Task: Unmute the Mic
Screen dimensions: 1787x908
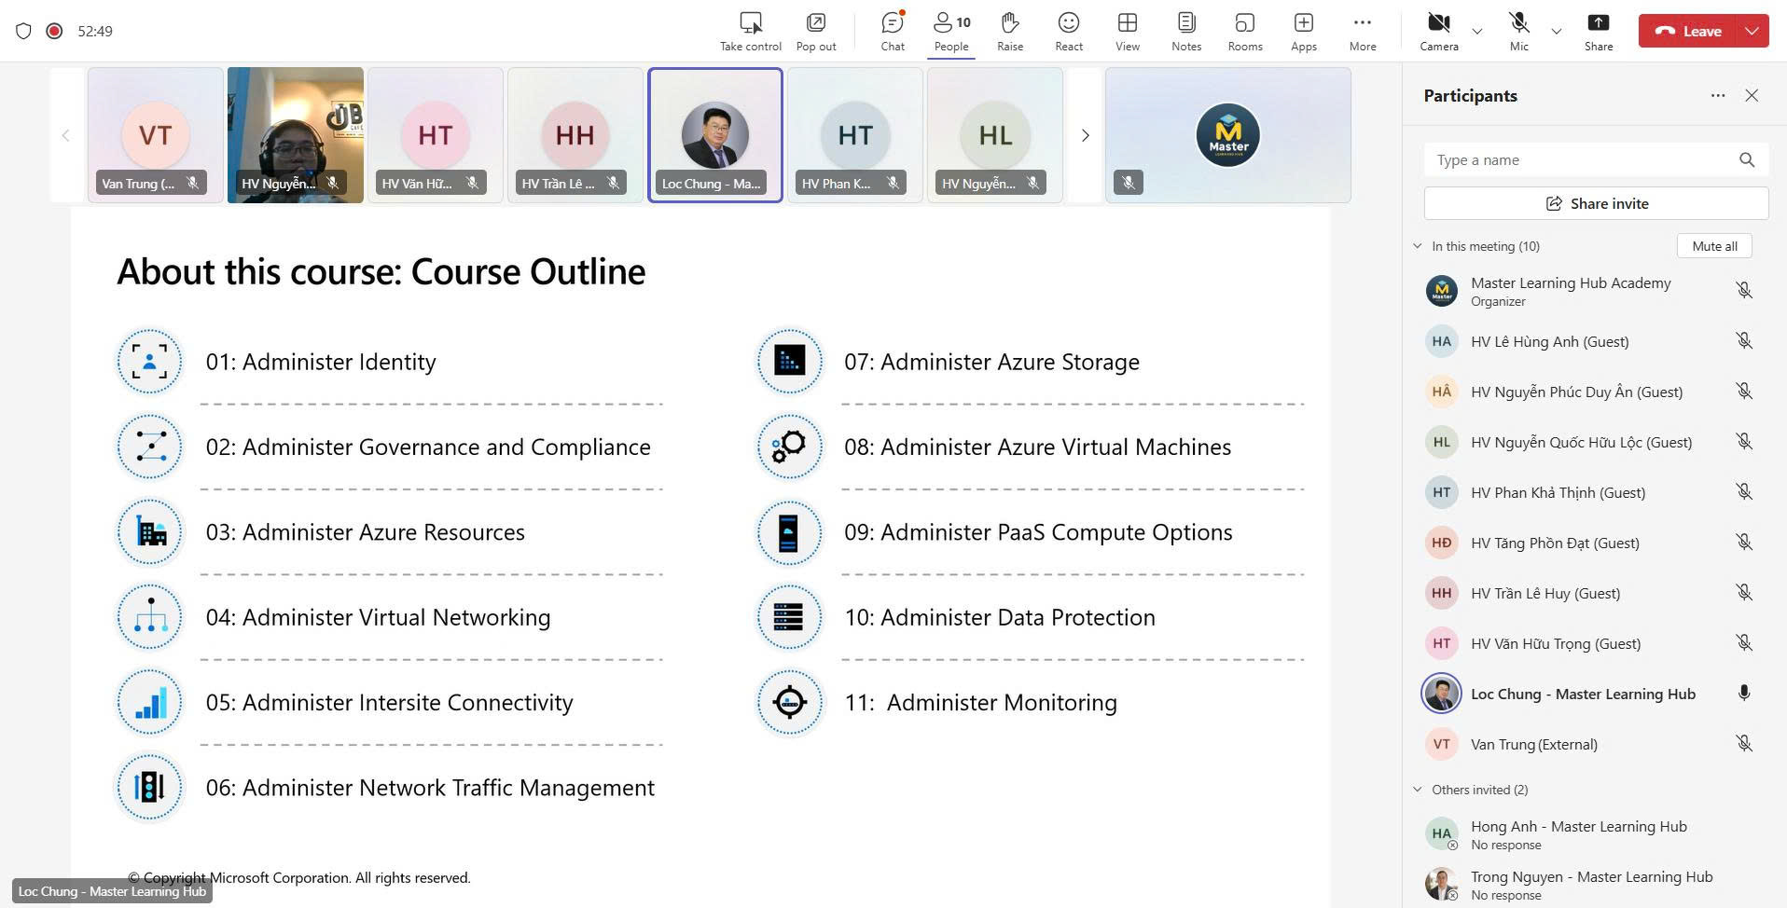Action: (1519, 31)
